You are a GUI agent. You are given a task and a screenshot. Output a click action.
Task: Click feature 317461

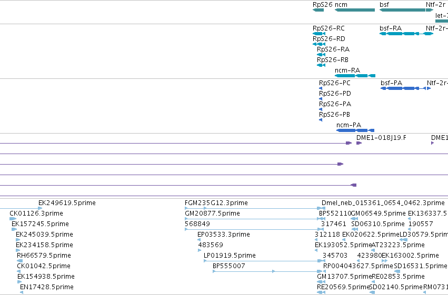tap(334, 224)
